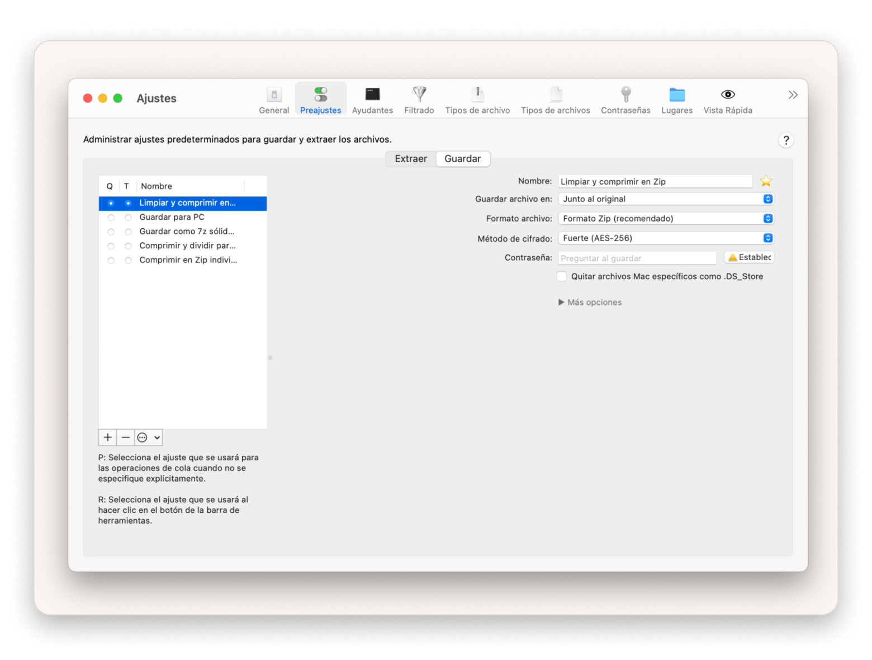The image size is (872, 660).
Task: Open the Filtrado funnel icon
Action: tap(419, 95)
